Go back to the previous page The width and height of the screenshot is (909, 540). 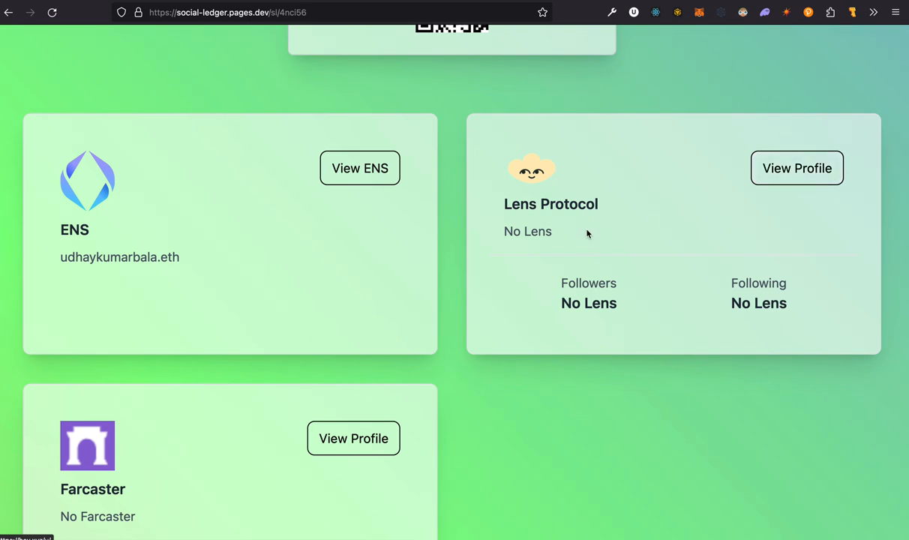click(9, 13)
